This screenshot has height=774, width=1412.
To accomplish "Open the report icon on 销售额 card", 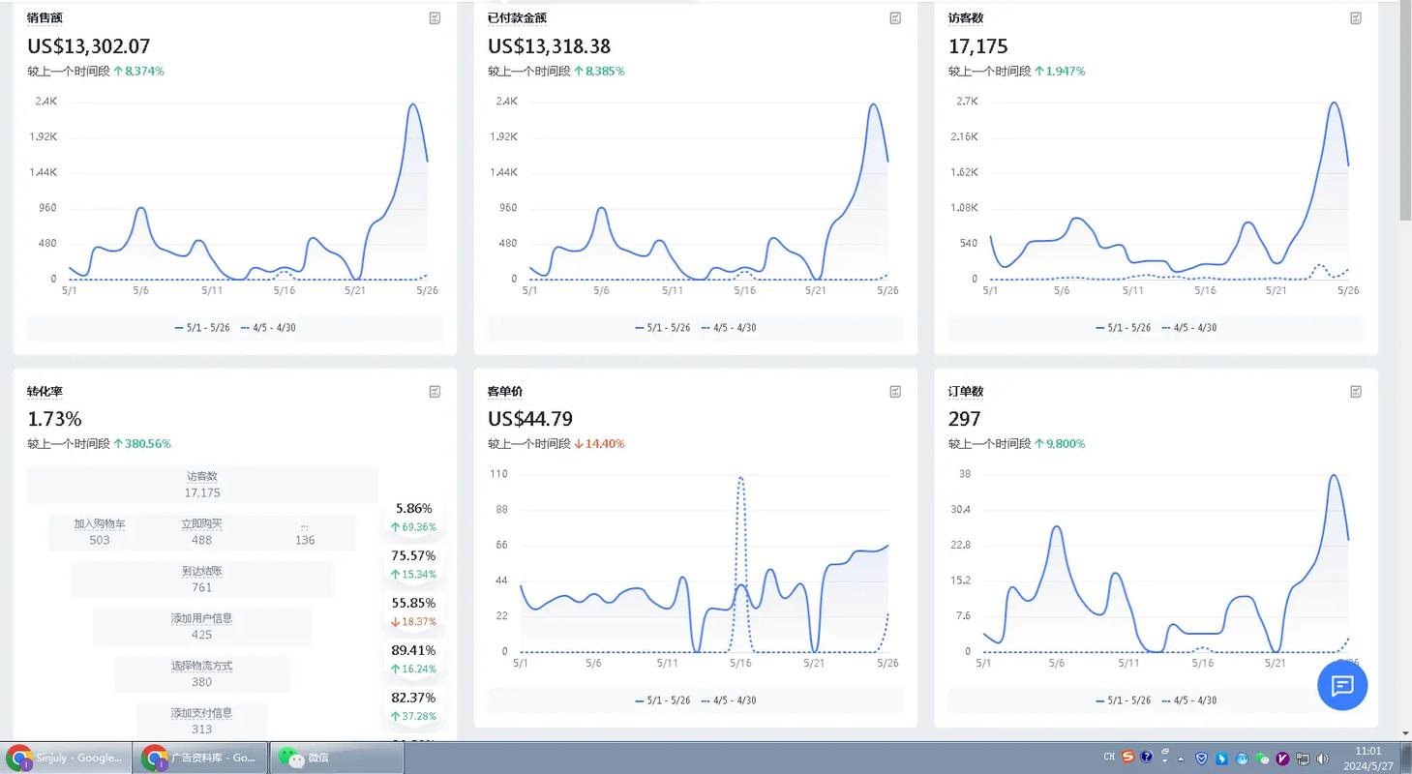I will point(436,18).
